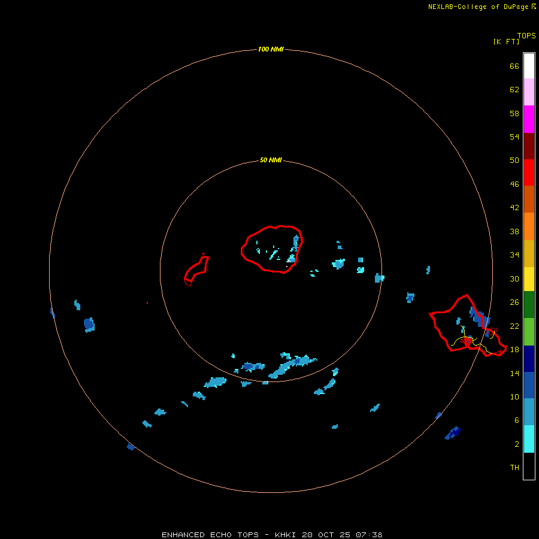This screenshot has height=539, width=539.
Task: Click the legend value 6
Action: click(x=516, y=420)
